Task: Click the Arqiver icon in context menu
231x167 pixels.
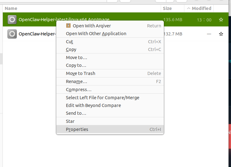Action: coord(68,26)
